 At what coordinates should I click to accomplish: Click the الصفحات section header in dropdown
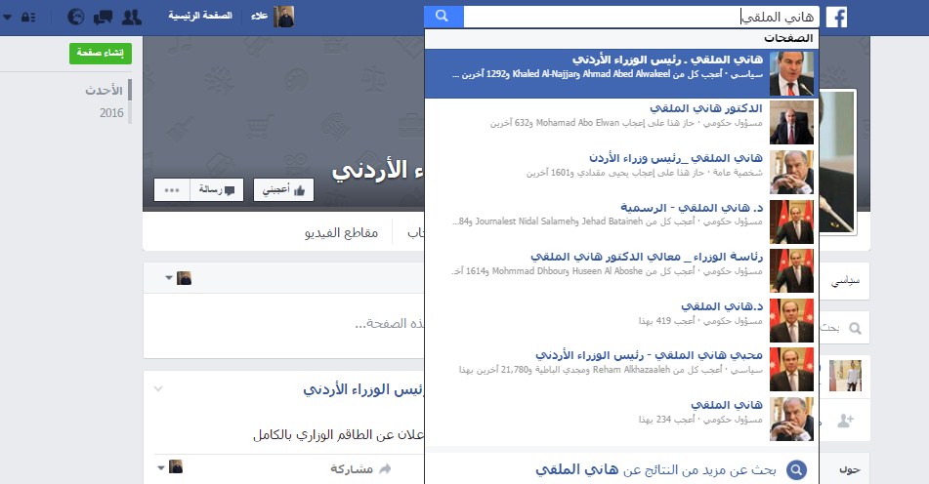point(788,38)
